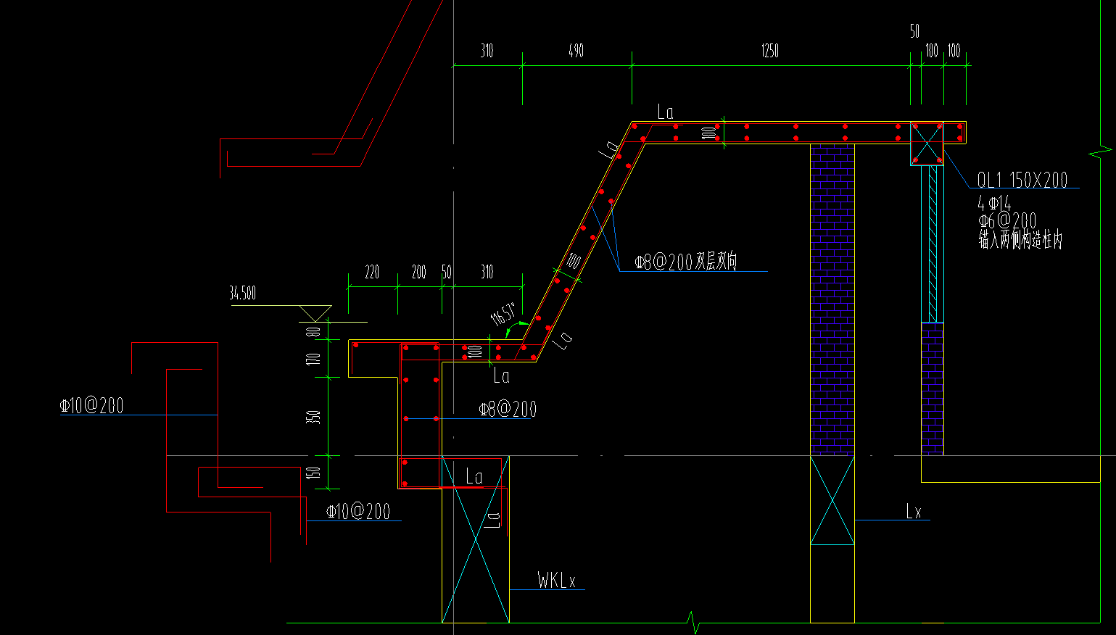Click the 1250 dimension text

tap(769, 51)
